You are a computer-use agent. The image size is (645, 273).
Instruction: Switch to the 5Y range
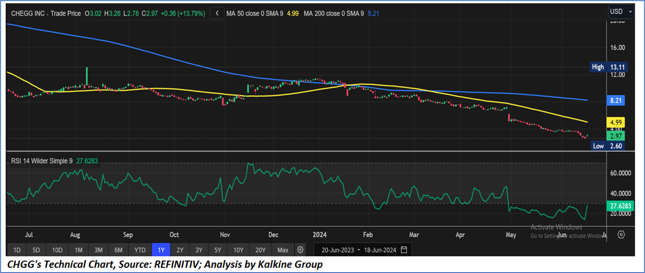[218, 250]
